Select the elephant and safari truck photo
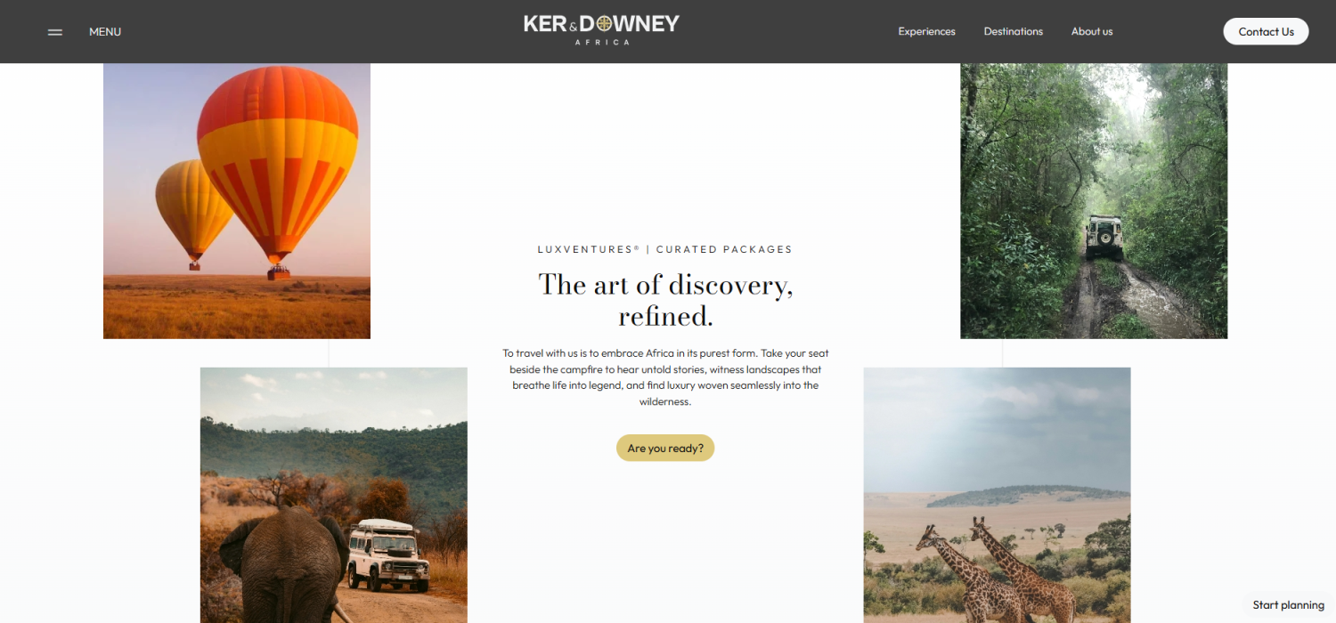The image size is (1336, 623). tap(334, 495)
